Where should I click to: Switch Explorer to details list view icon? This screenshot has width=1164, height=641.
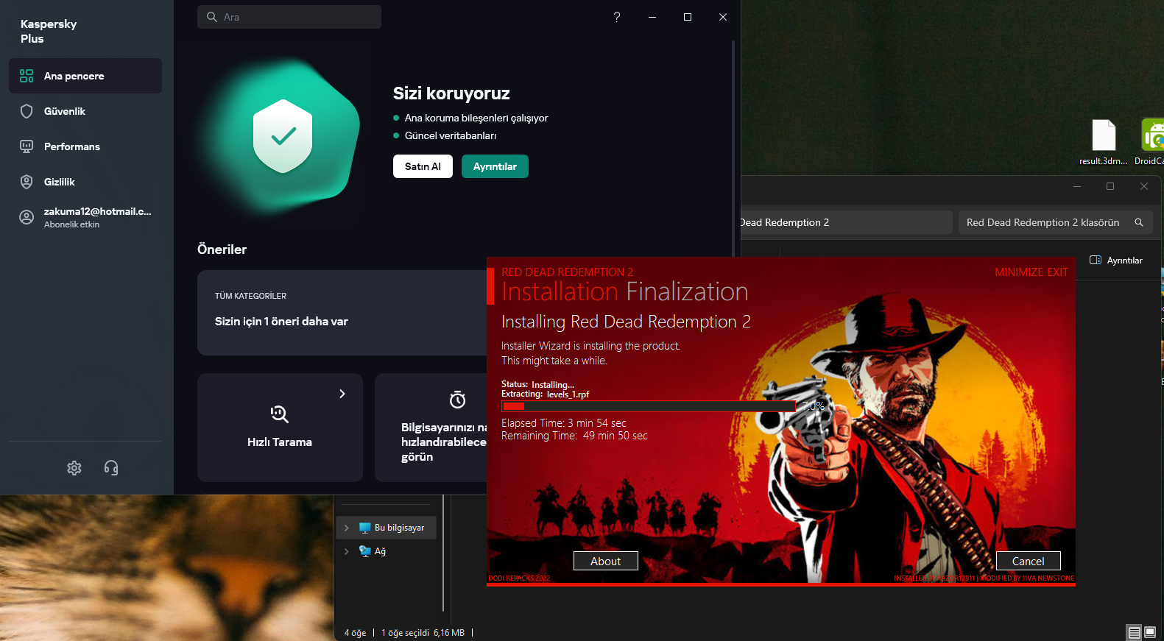point(1135,632)
